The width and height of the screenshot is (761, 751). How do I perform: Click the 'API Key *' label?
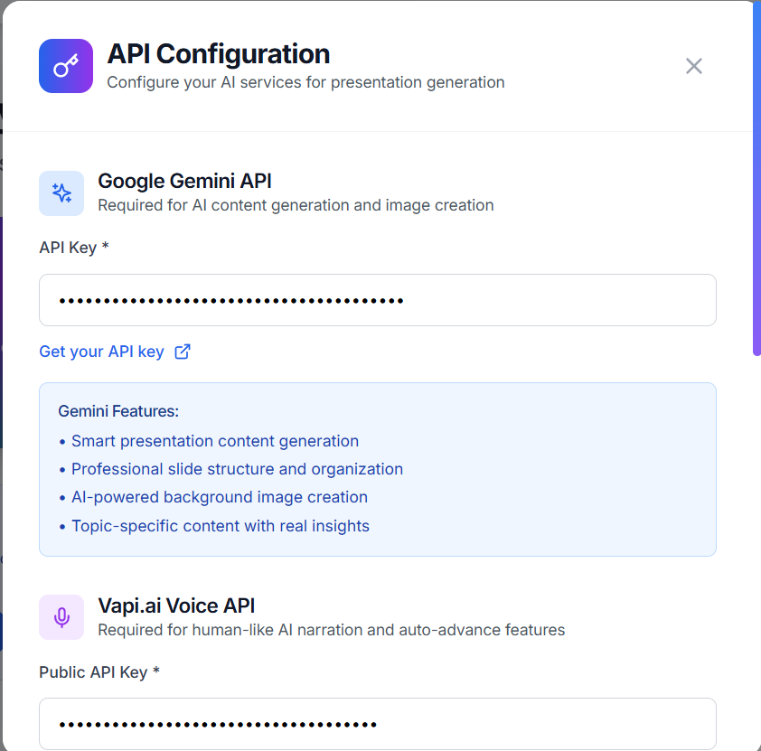pos(74,248)
